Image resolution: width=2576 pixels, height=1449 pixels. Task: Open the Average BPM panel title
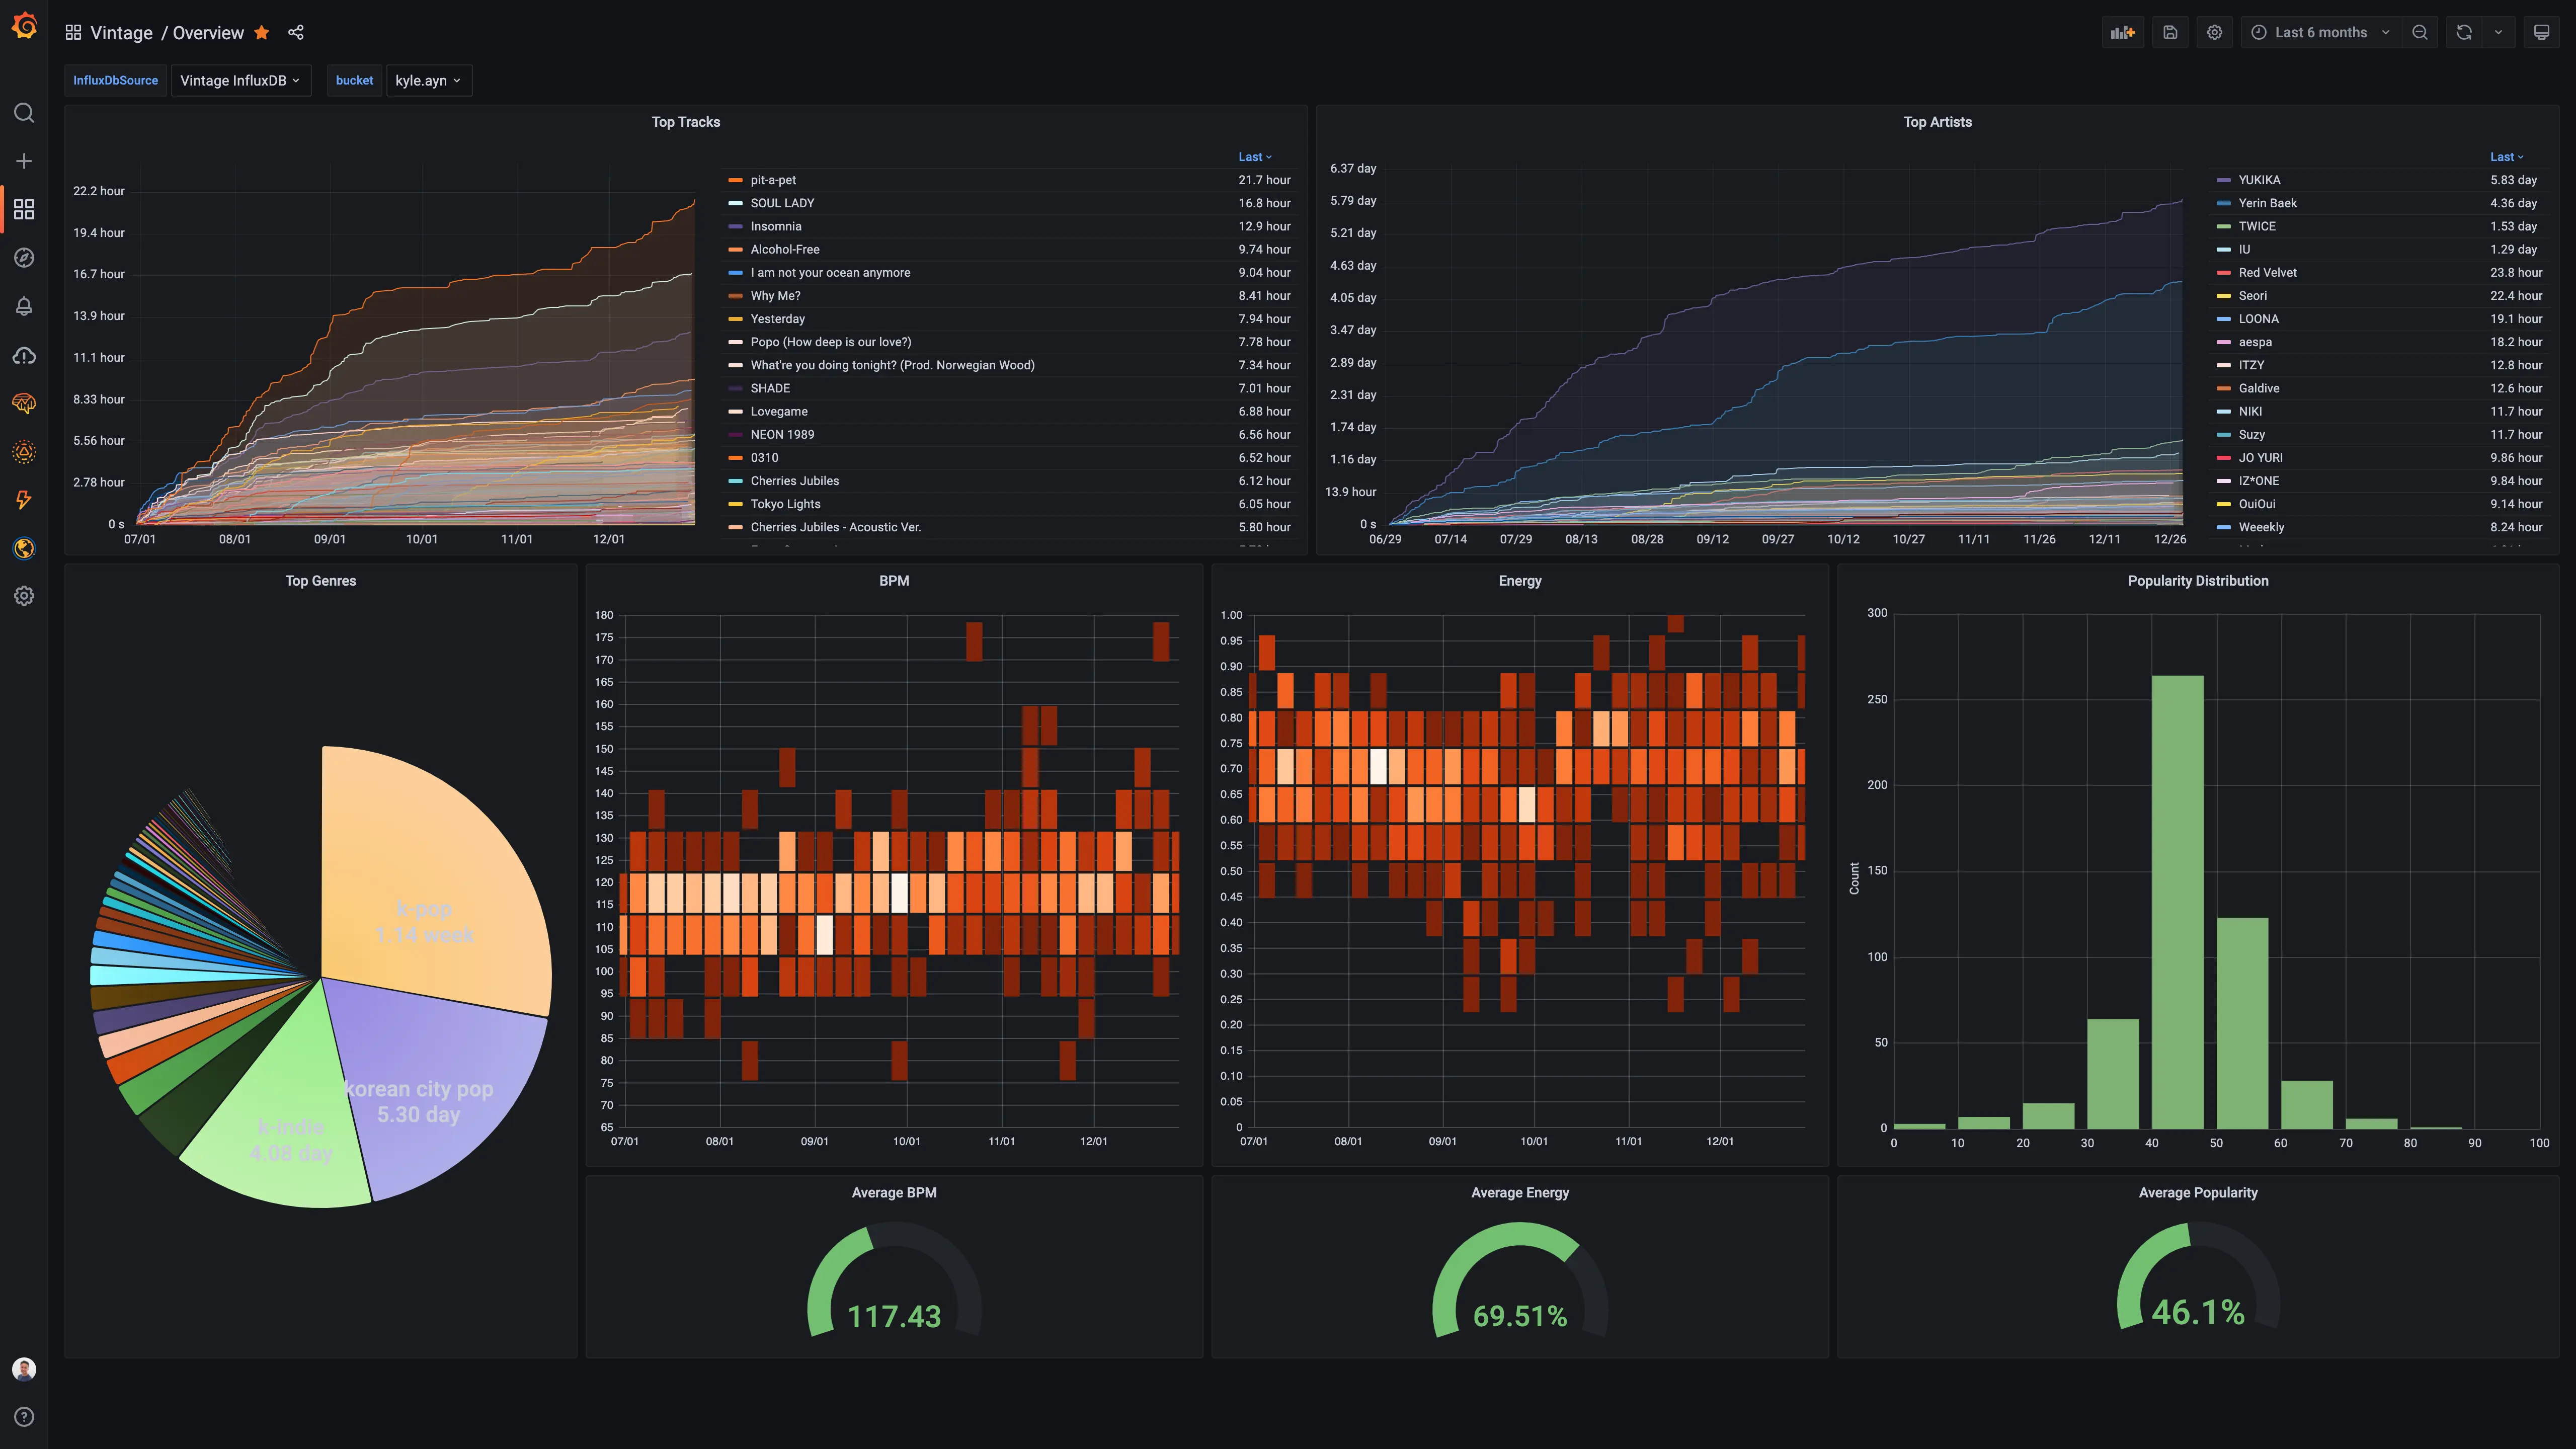(x=894, y=1192)
